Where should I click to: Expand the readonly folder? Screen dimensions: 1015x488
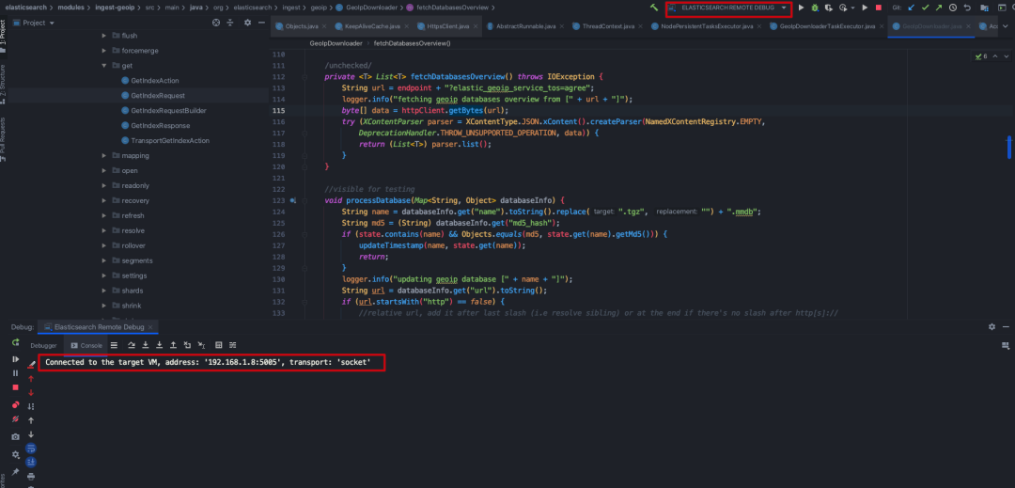(104, 186)
